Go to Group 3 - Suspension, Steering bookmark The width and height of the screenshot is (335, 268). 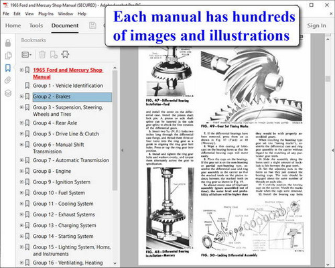(x=68, y=111)
